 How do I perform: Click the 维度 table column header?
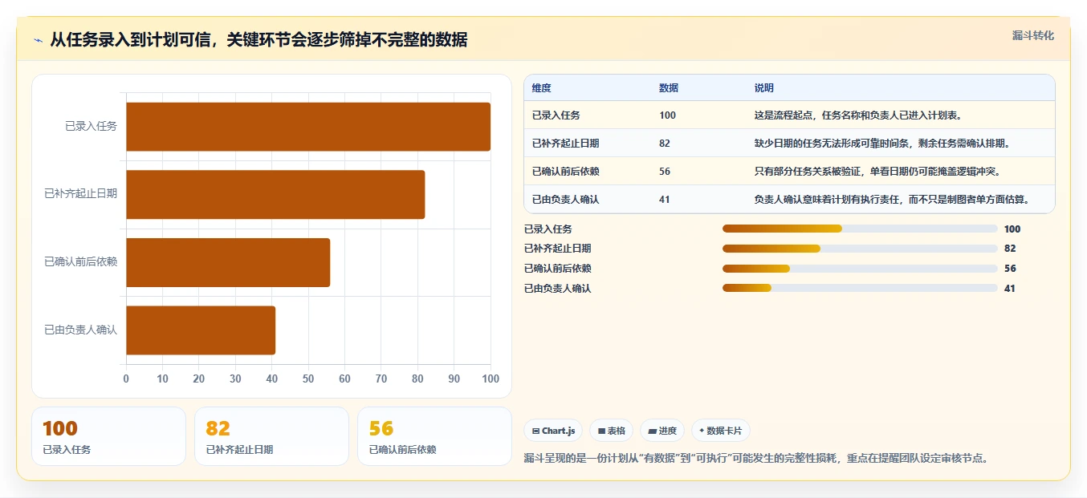click(542, 88)
